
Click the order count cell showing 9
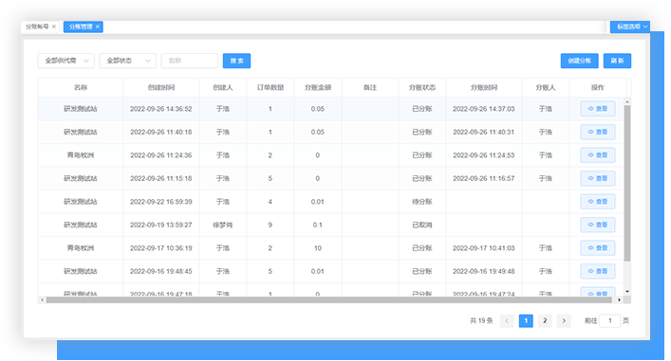click(x=270, y=225)
